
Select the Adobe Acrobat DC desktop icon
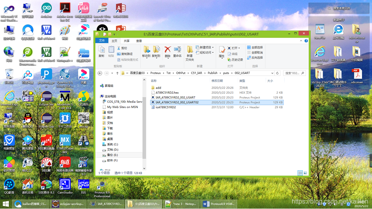[65, 12]
